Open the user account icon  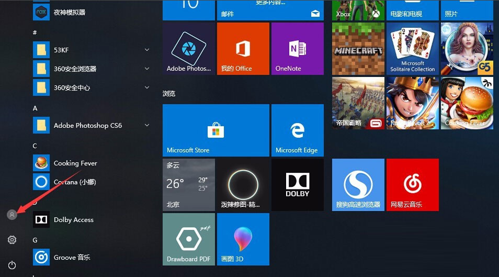(x=12, y=214)
